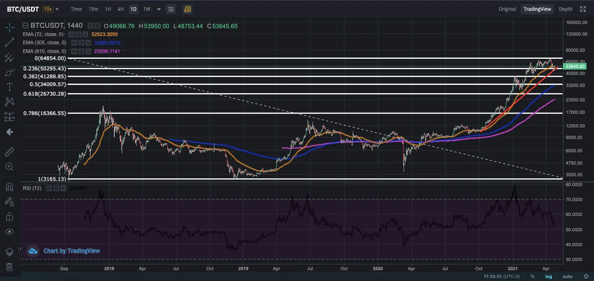594x281 pixels.
Task: Hide the EMA 305 indicator
Action: [x=74, y=43]
